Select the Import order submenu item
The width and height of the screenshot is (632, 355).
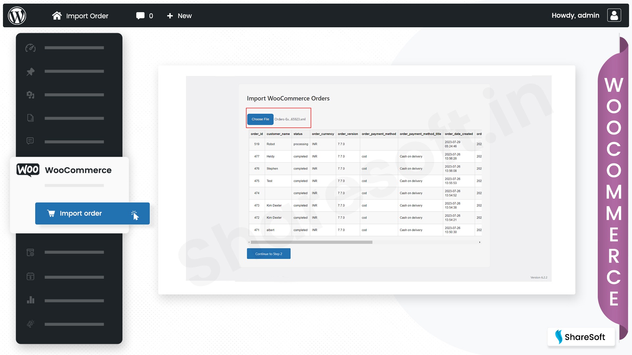click(x=92, y=213)
